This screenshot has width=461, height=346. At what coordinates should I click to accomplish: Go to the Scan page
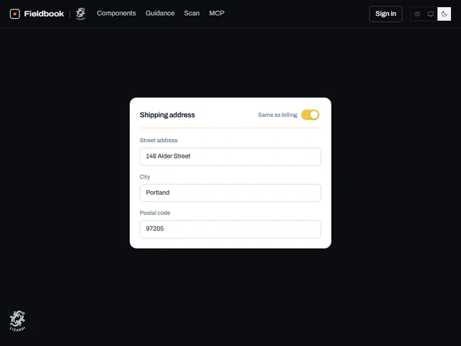192,13
